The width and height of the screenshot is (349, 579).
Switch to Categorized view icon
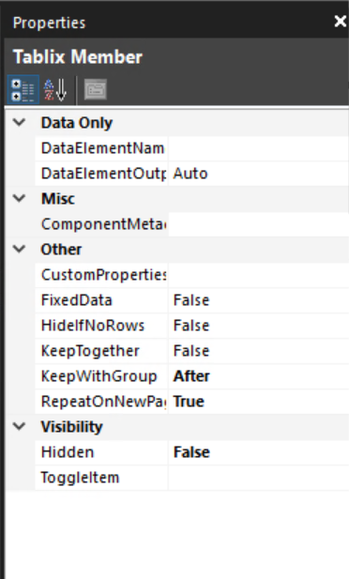tap(23, 90)
